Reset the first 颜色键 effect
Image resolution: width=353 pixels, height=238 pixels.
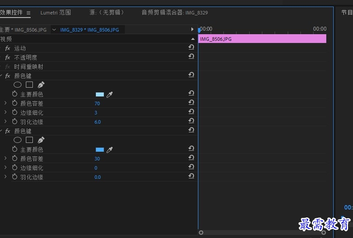click(191, 75)
